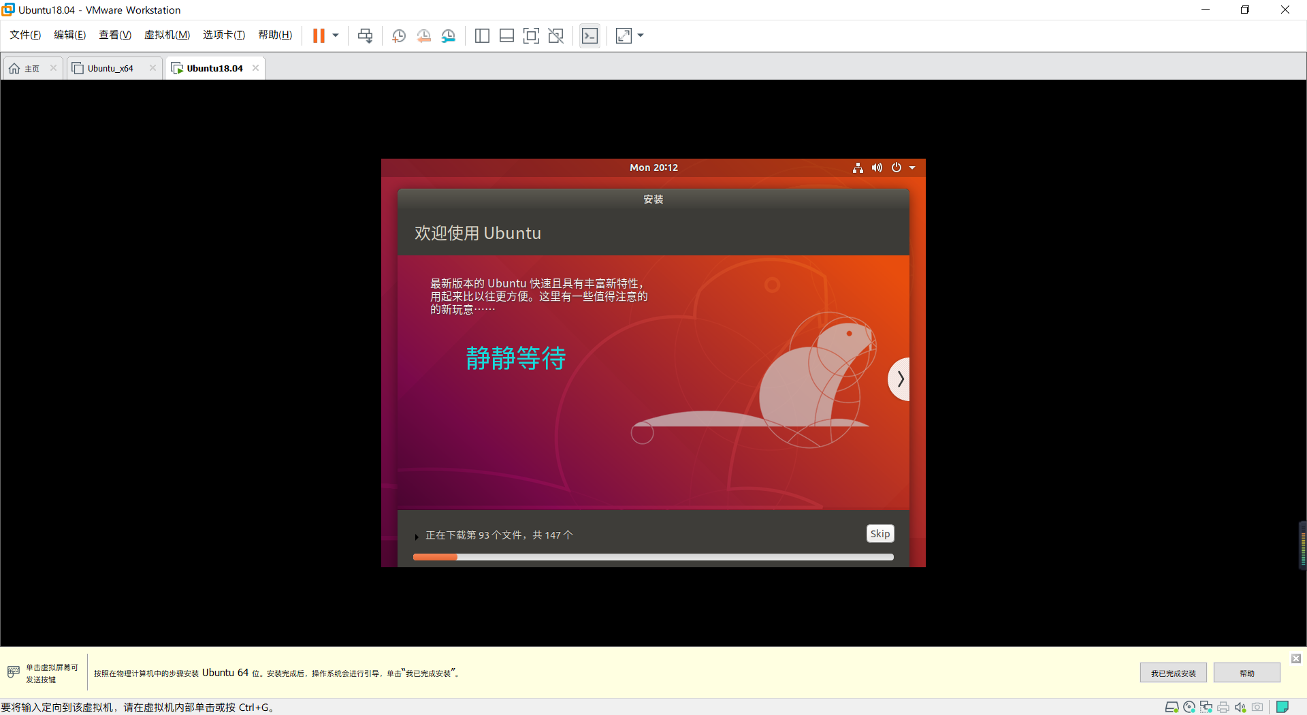Open the 帮助(H) menu

tap(275, 35)
